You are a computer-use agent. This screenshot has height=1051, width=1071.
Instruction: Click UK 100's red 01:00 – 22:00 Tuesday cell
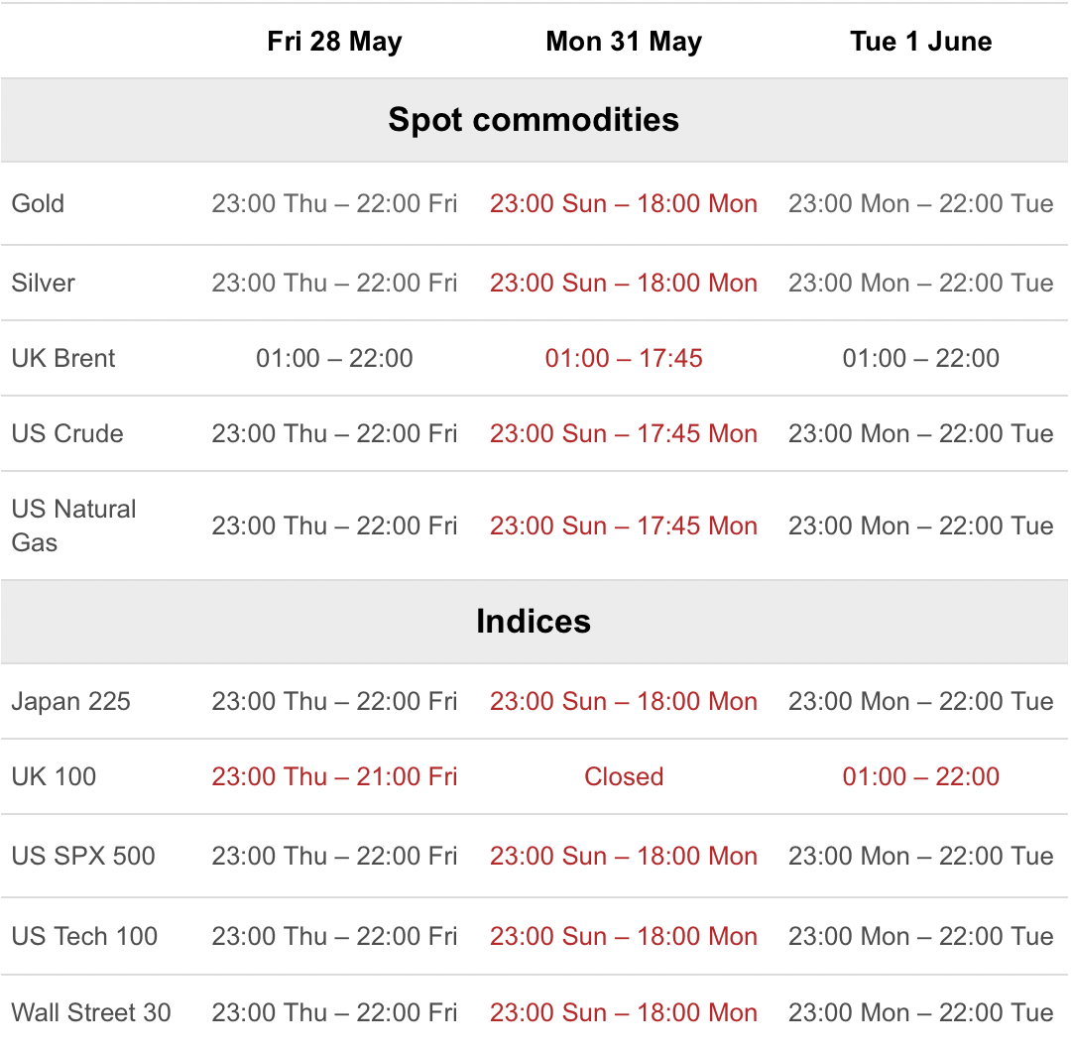tap(920, 776)
